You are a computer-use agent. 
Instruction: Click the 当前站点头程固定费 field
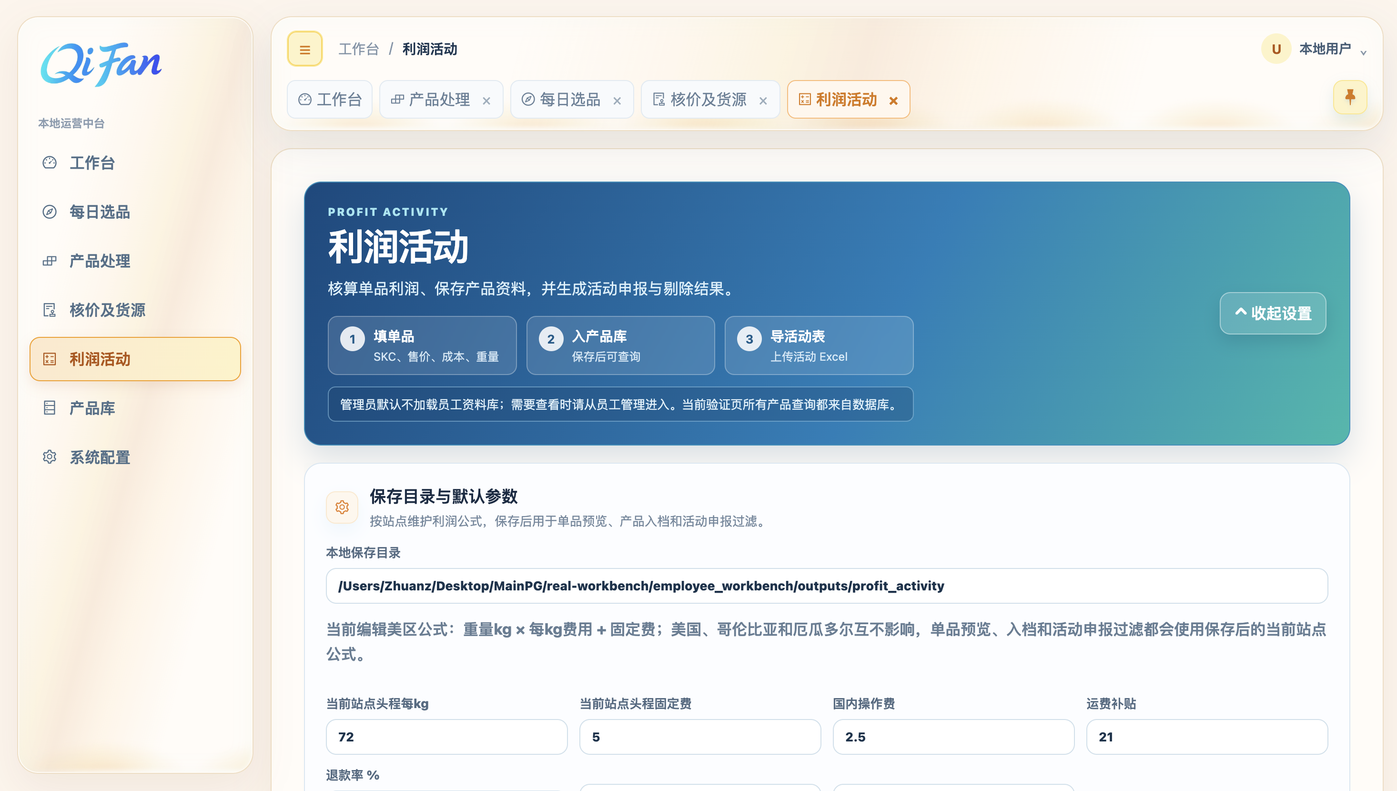click(700, 737)
